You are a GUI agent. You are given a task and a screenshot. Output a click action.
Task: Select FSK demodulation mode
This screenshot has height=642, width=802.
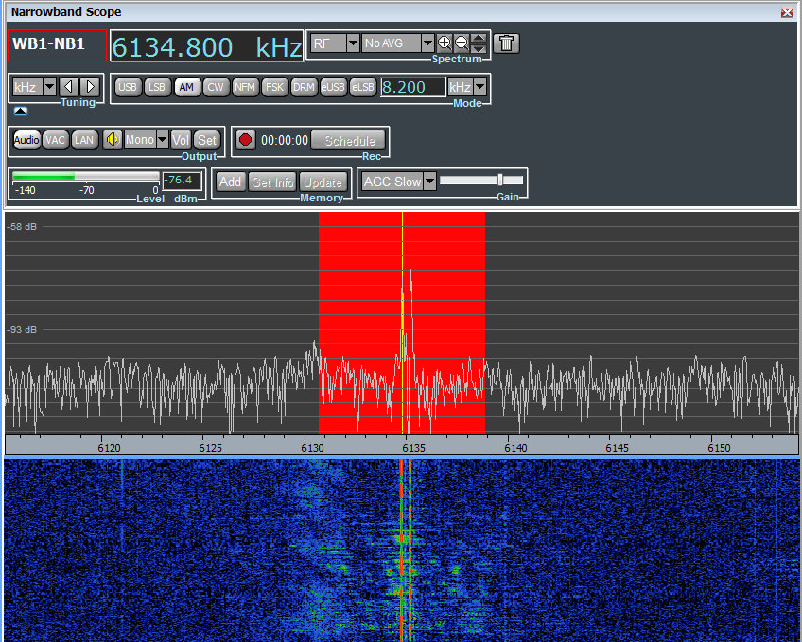pyautogui.click(x=274, y=87)
